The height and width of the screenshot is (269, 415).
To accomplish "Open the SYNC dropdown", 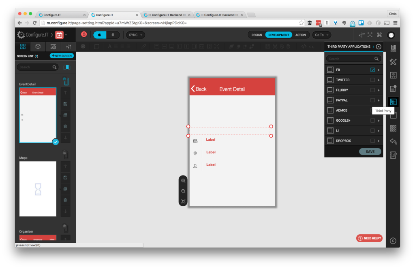I will coord(135,35).
